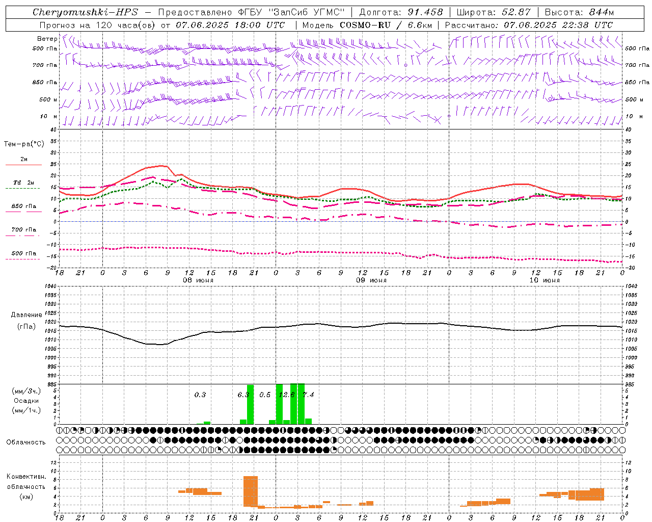Click the Тем-ра(°C) temperature panel label
The height and width of the screenshot is (522, 652).
(x=24, y=144)
